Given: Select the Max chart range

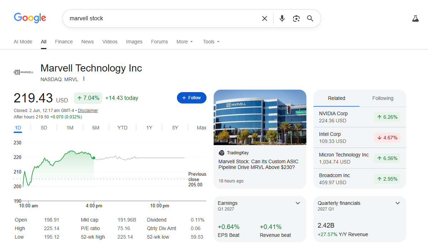Looking at the screenshot, I should 202,128.
